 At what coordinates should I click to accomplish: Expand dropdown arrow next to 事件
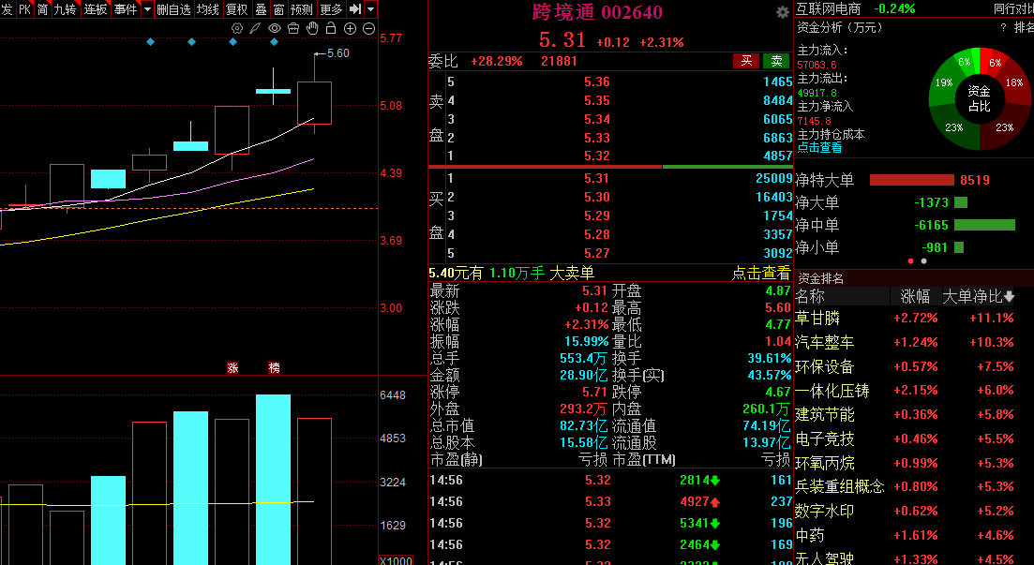click(x=147, y=9)
